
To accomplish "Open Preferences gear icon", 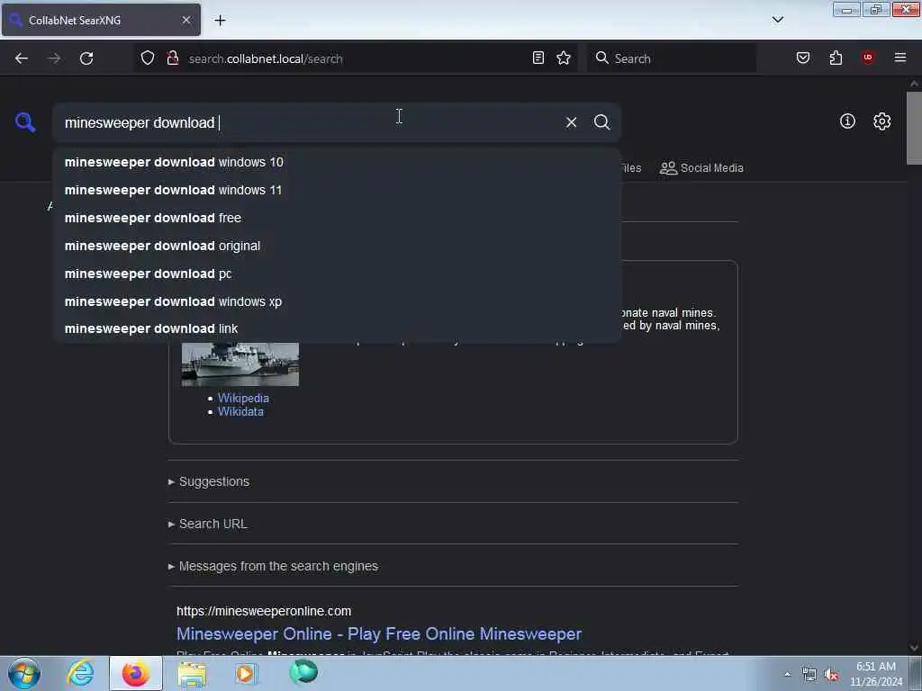I will (881, 121).
